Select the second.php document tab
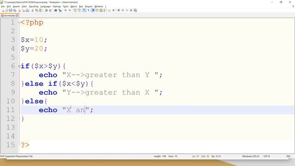This screenshot has height=166, width=295. pyautogui.click(x=9, y=16)
